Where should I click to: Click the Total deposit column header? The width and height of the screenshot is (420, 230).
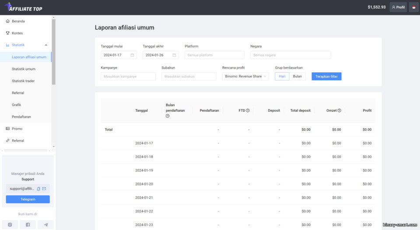[x=300, y=110]
